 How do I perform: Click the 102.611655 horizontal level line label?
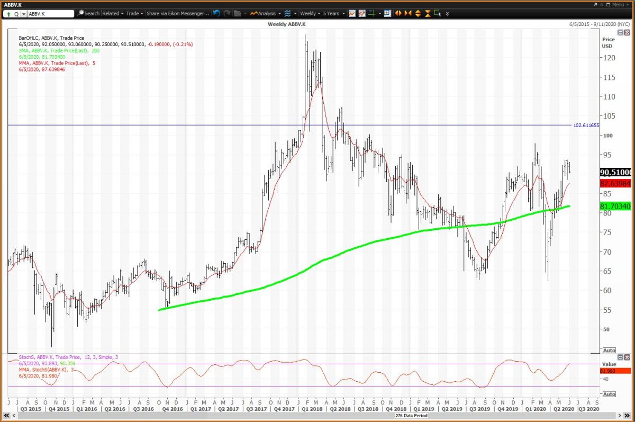pos(586,125)
